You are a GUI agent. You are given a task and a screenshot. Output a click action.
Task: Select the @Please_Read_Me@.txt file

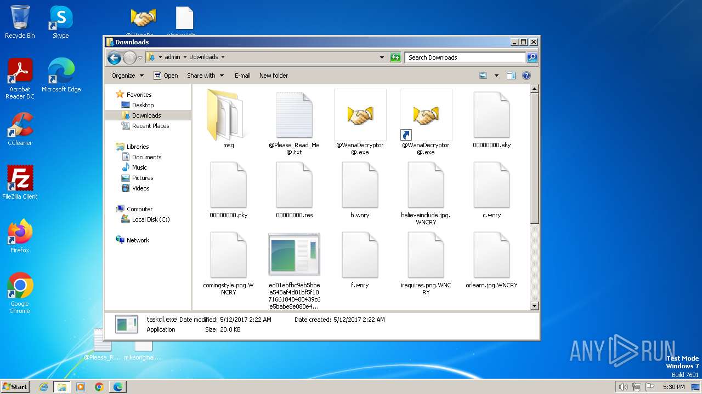point(294,123)
